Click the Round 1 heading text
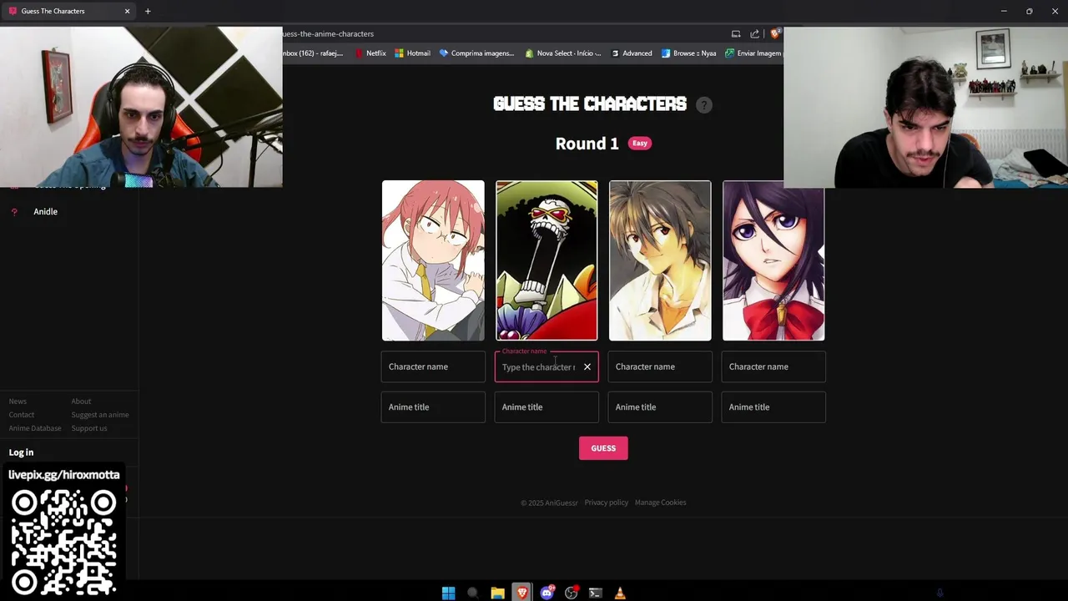Viewport: 1068px width, 601px height. pos(587,144)
